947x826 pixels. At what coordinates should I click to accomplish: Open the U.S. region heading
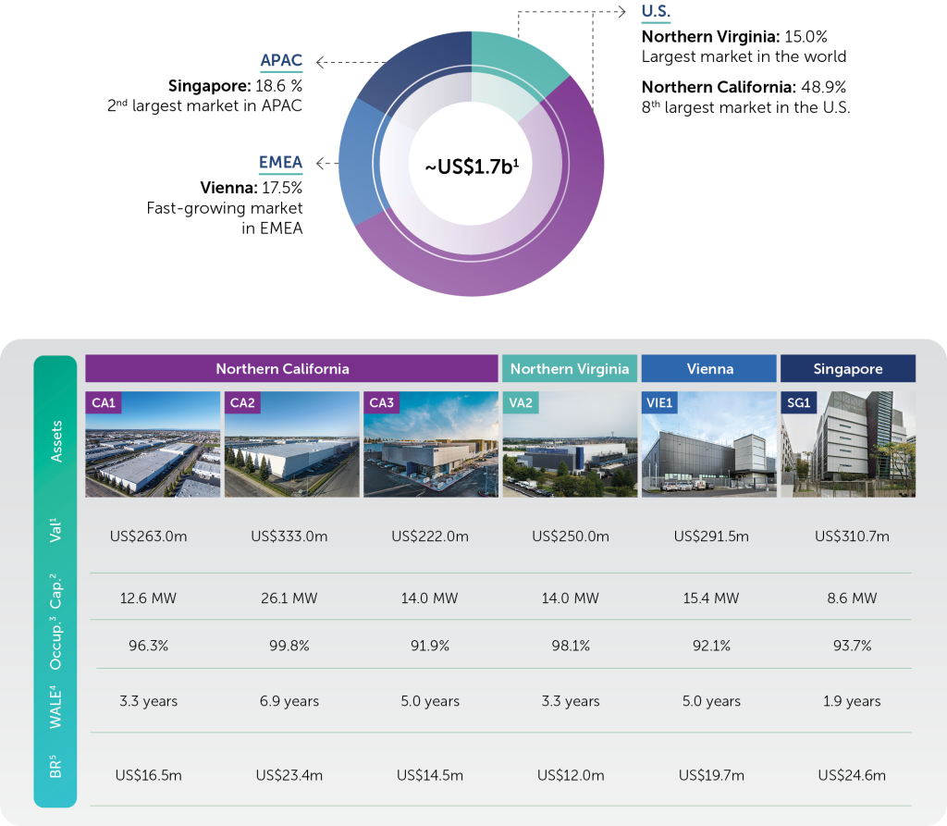(656, 11)
